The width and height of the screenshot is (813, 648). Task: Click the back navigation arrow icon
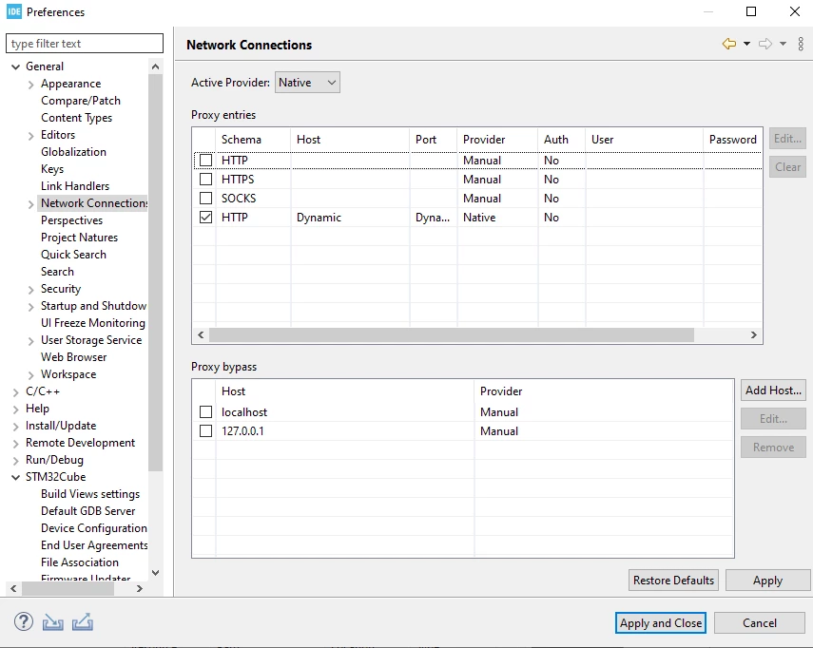[x=729, y=44]
